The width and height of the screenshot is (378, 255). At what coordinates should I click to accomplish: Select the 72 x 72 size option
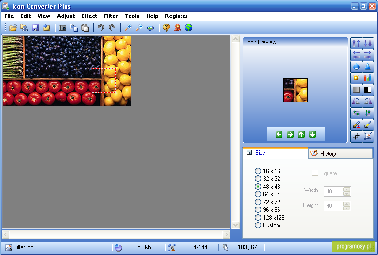(x=267, y=202)
